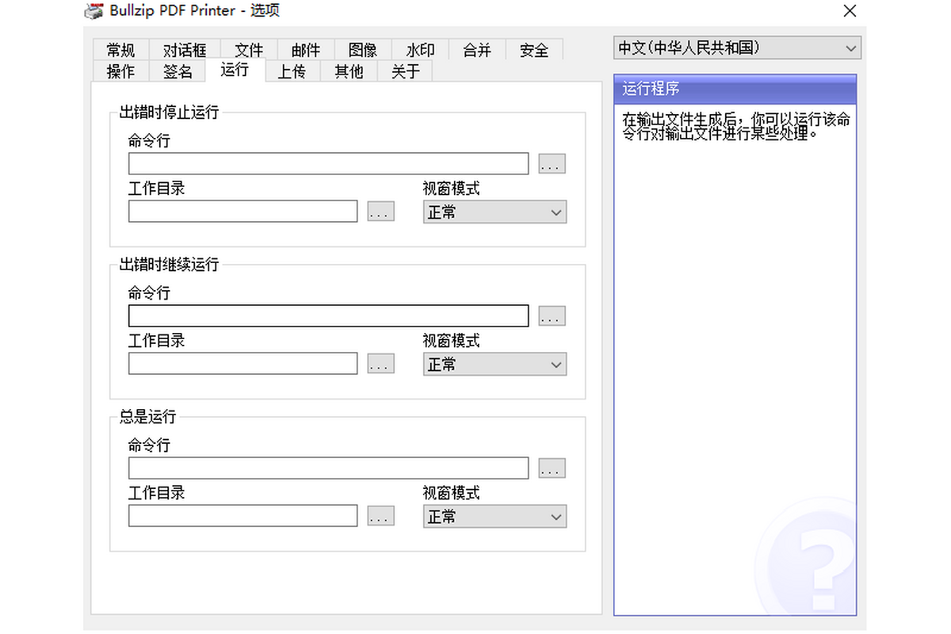The image size is (951, 634).
Task: Browse for 工作目录 under 出错时停止运行
Action: tap(381, 212)
